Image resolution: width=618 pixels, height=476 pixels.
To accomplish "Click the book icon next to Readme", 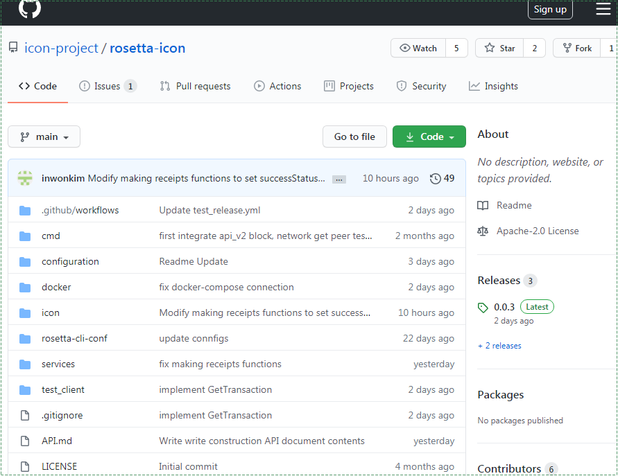I will point(483,206).
